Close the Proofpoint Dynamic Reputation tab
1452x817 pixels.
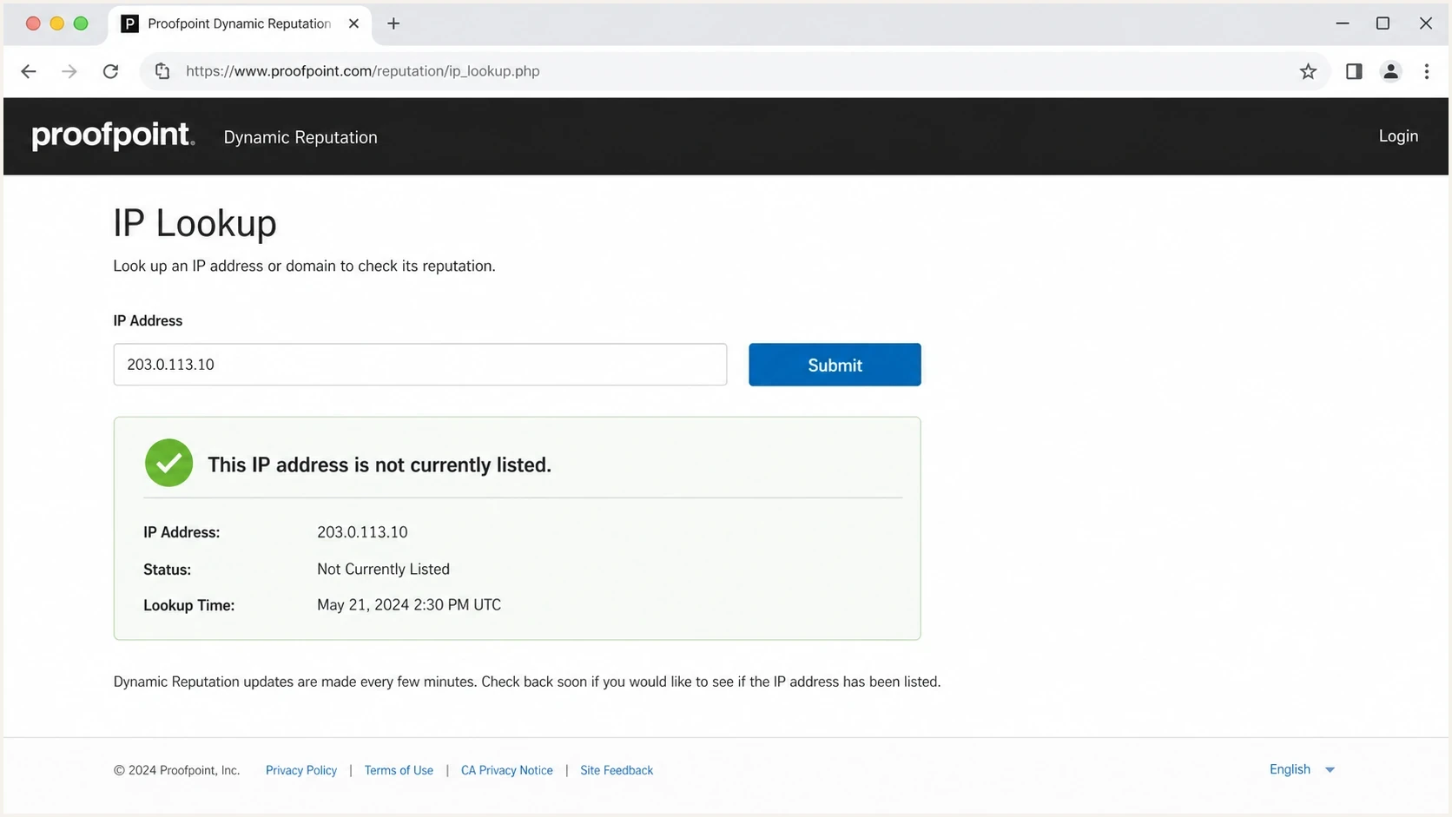(353, 23)
